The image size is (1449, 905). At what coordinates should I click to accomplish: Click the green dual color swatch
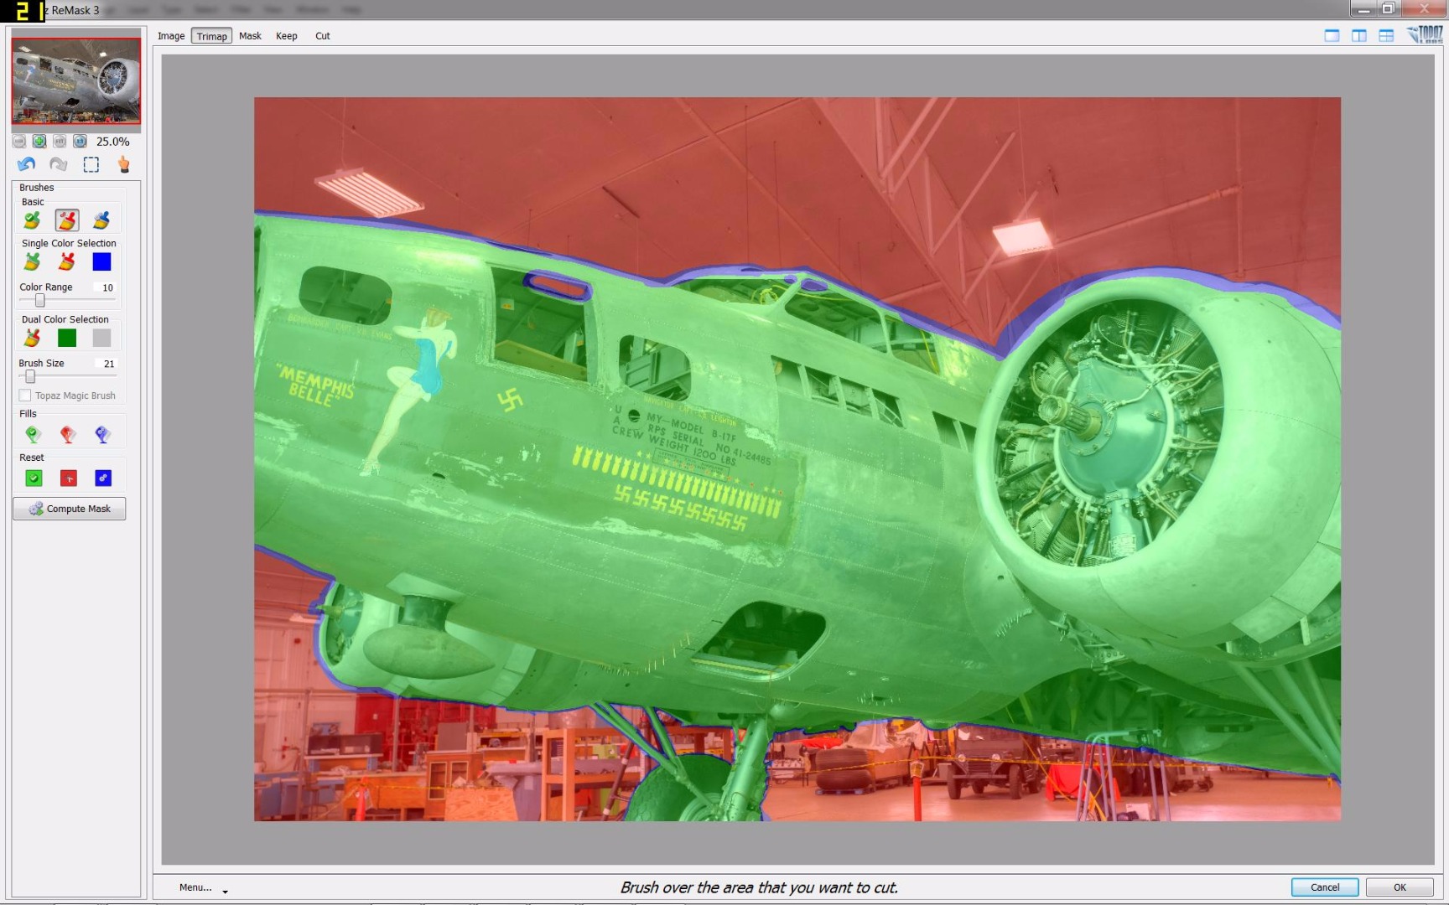pyautogui.click(x=67, y=338)
